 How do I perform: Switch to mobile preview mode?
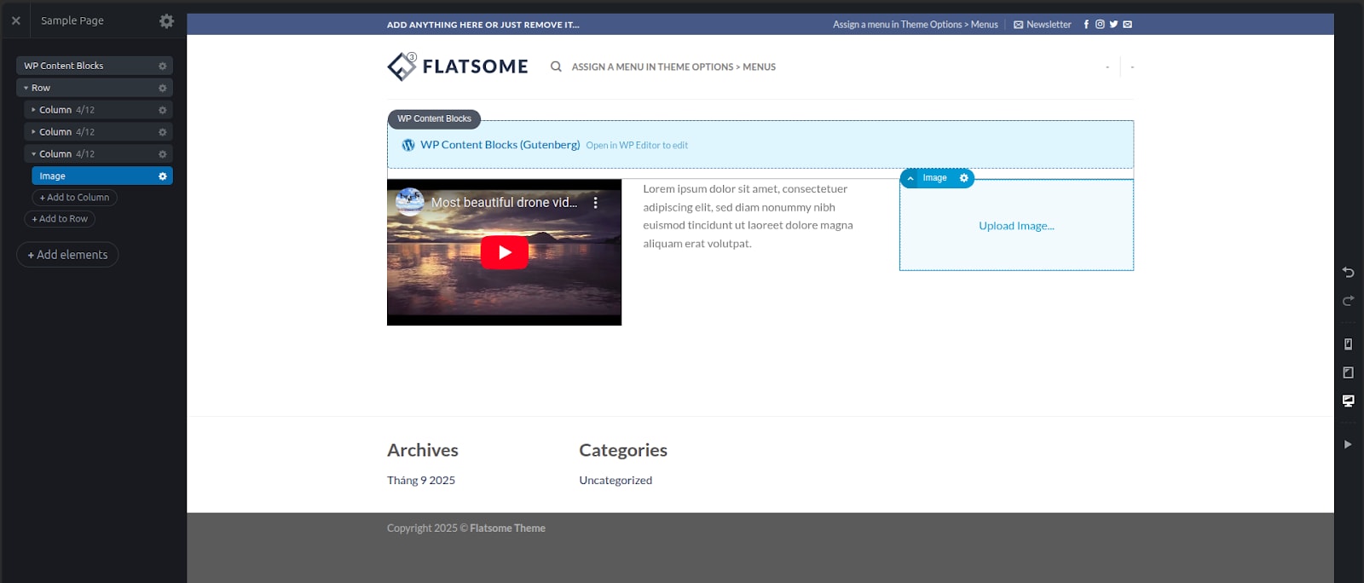(x=1348, y=344)
